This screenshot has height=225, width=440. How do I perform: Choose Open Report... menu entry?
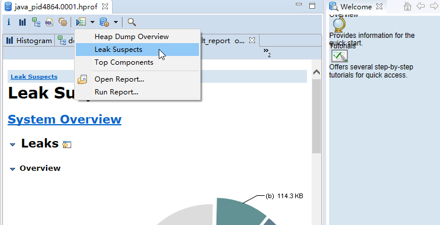point(138,79)
